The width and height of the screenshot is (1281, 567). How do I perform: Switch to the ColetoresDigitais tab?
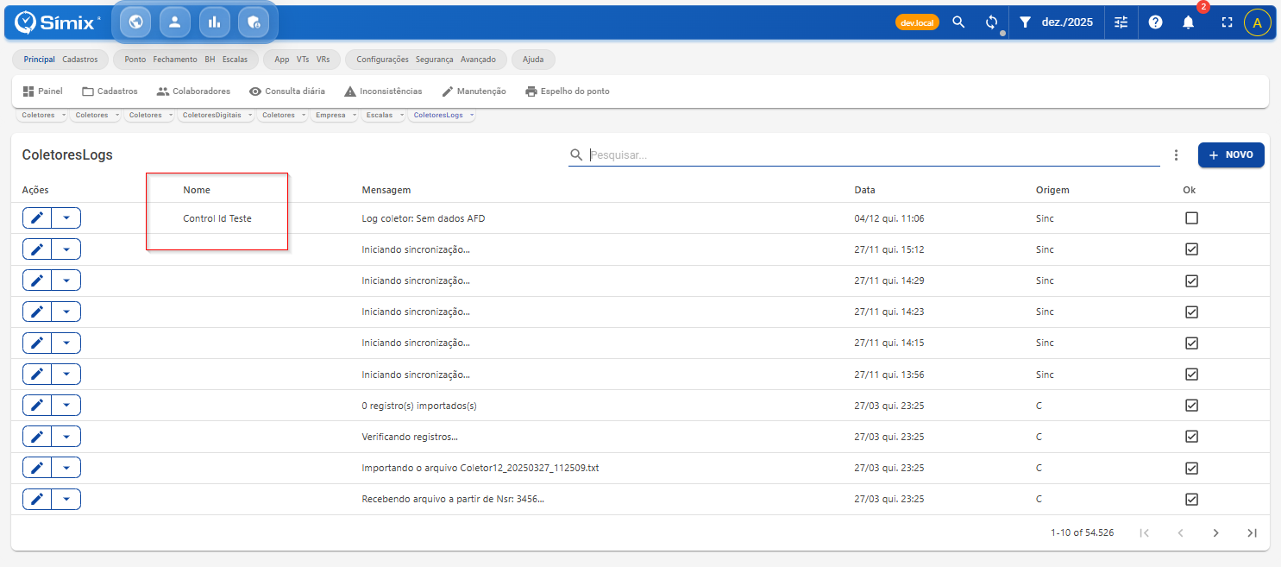point(212,115)
